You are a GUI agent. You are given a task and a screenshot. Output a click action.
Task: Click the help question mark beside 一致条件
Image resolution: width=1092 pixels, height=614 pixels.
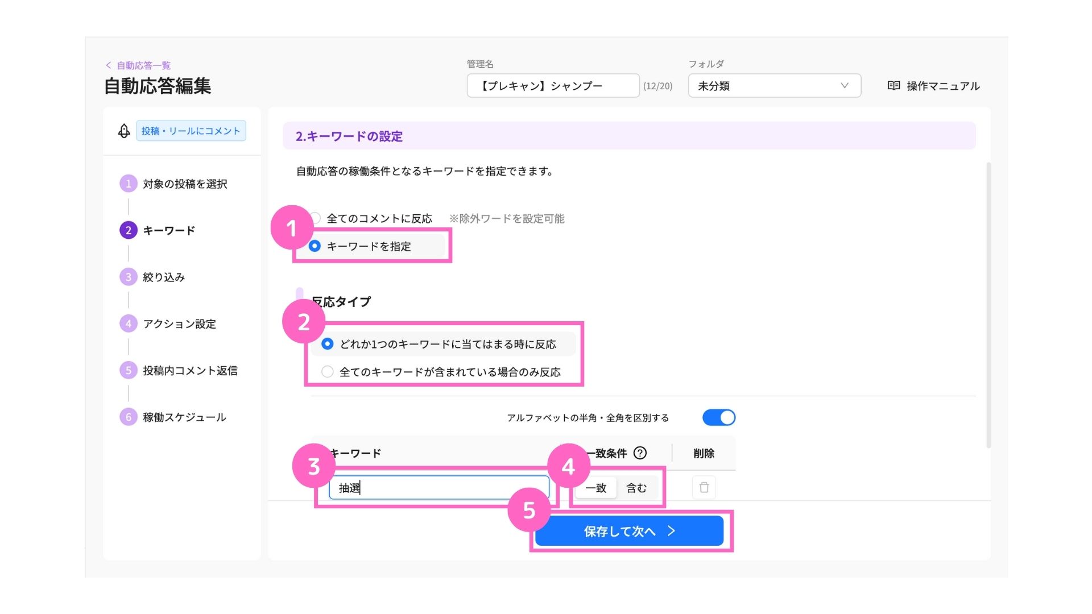[x=640, y=453]
